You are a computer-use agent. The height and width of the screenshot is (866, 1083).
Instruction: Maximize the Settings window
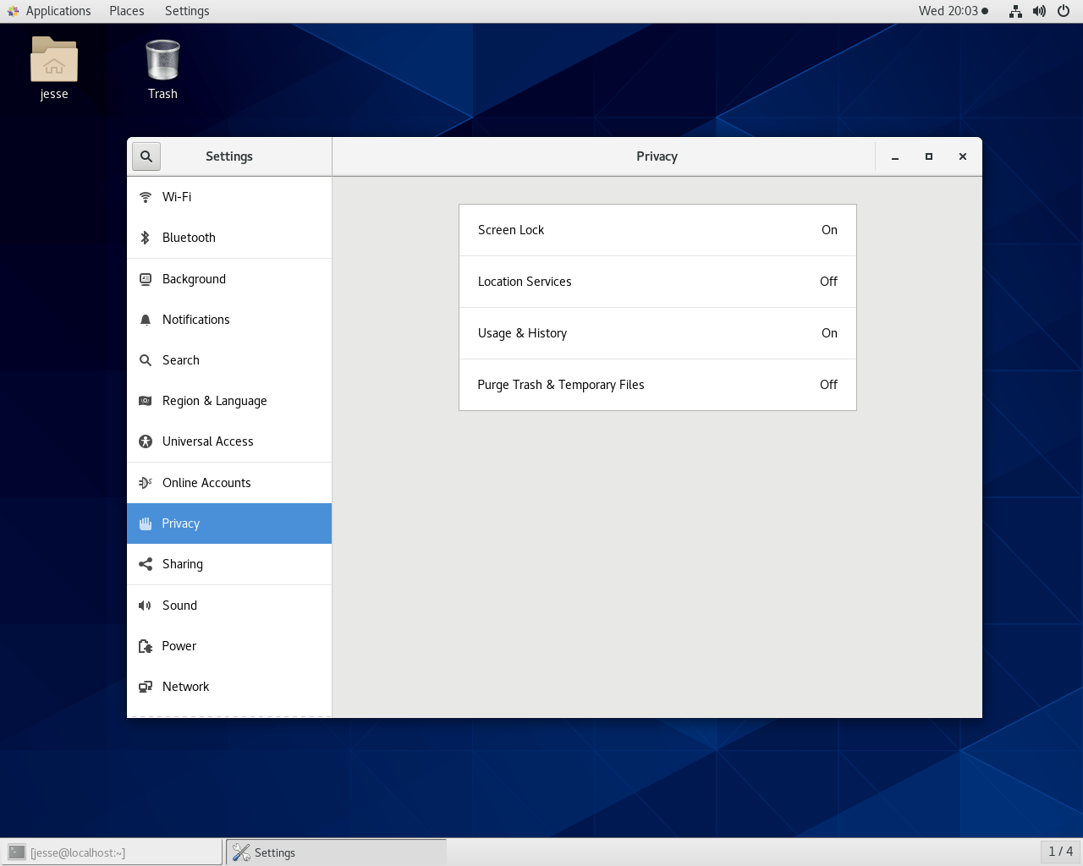(929, 156)
